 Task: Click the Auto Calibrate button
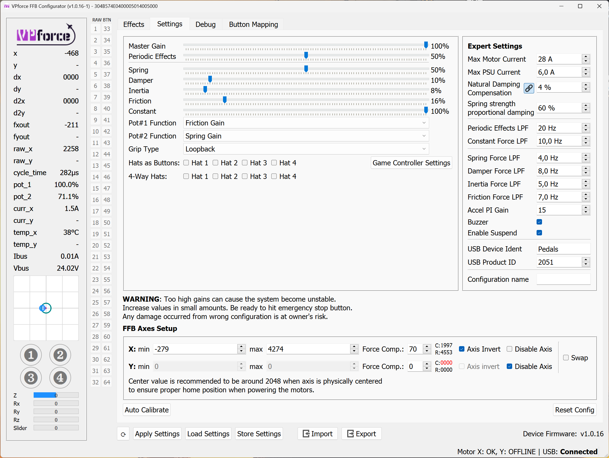coord(146,410)
